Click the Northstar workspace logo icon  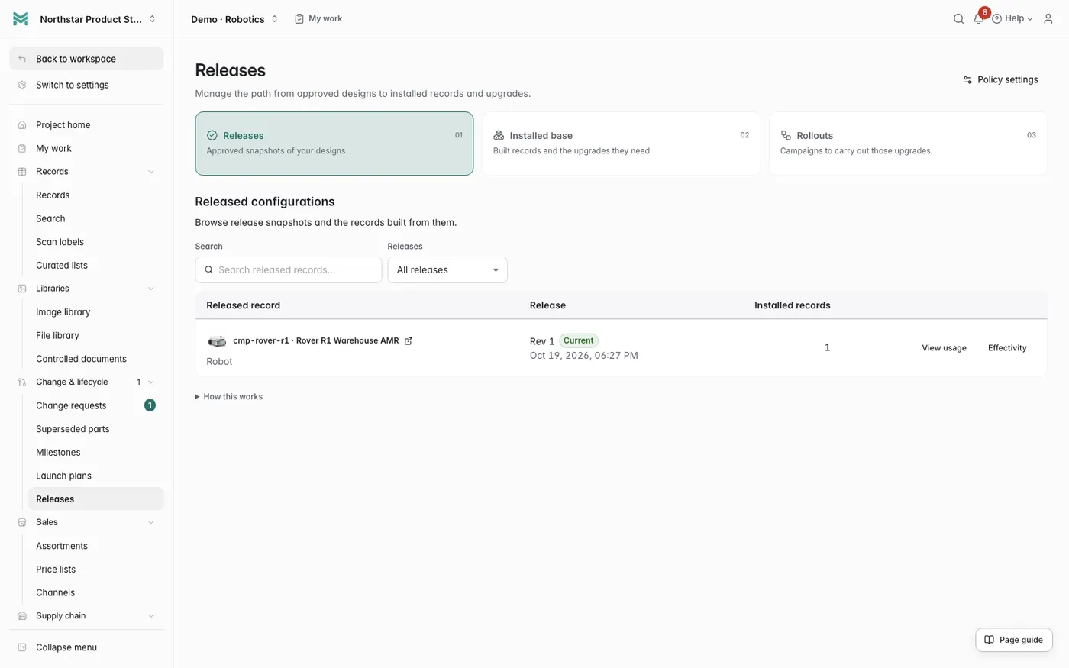[x=21, y=19]
